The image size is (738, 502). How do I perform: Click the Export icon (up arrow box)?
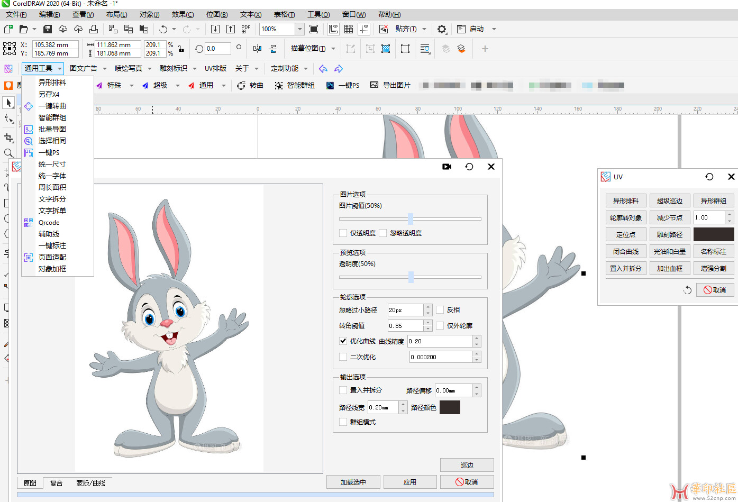click(231, 29)
